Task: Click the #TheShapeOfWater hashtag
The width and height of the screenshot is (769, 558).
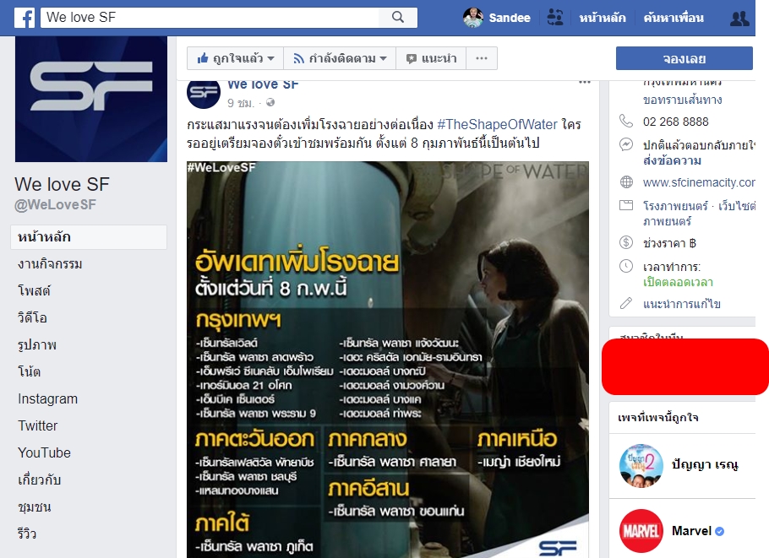Action: (x=497, y=124)
